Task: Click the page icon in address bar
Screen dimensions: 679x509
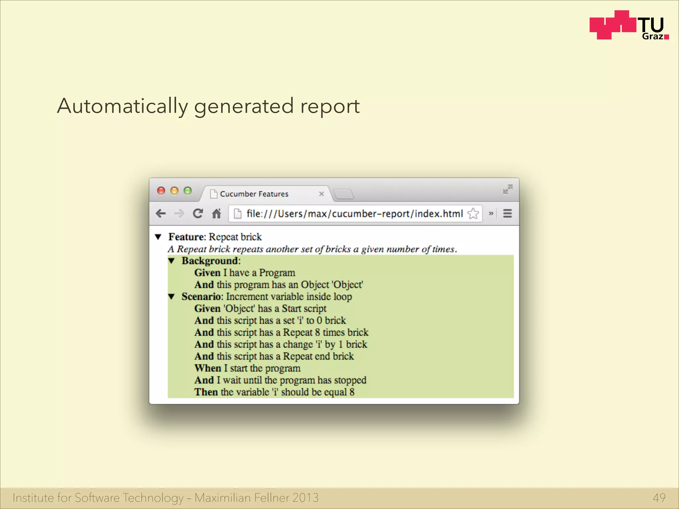Action: click(237, 214)
